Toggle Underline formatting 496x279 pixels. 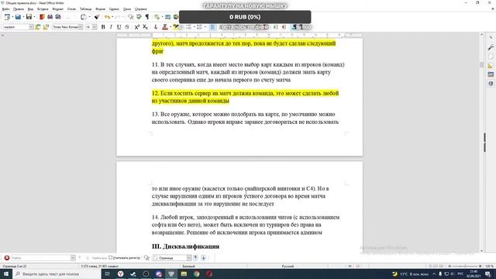(119, 27)
